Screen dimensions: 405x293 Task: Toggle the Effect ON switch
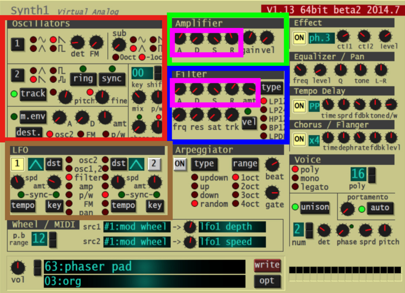pyautogui.click(x=299, y=38)
